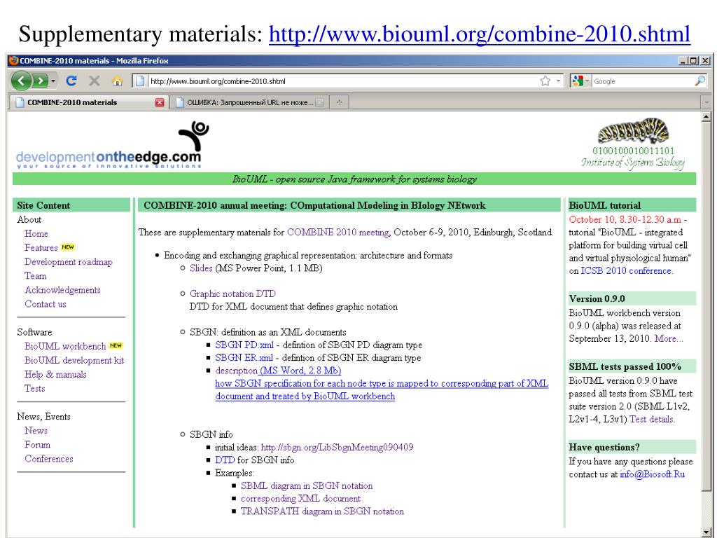717x538 pixels.
Task: Click the stop loading X icon
Action: coord(95,81)
